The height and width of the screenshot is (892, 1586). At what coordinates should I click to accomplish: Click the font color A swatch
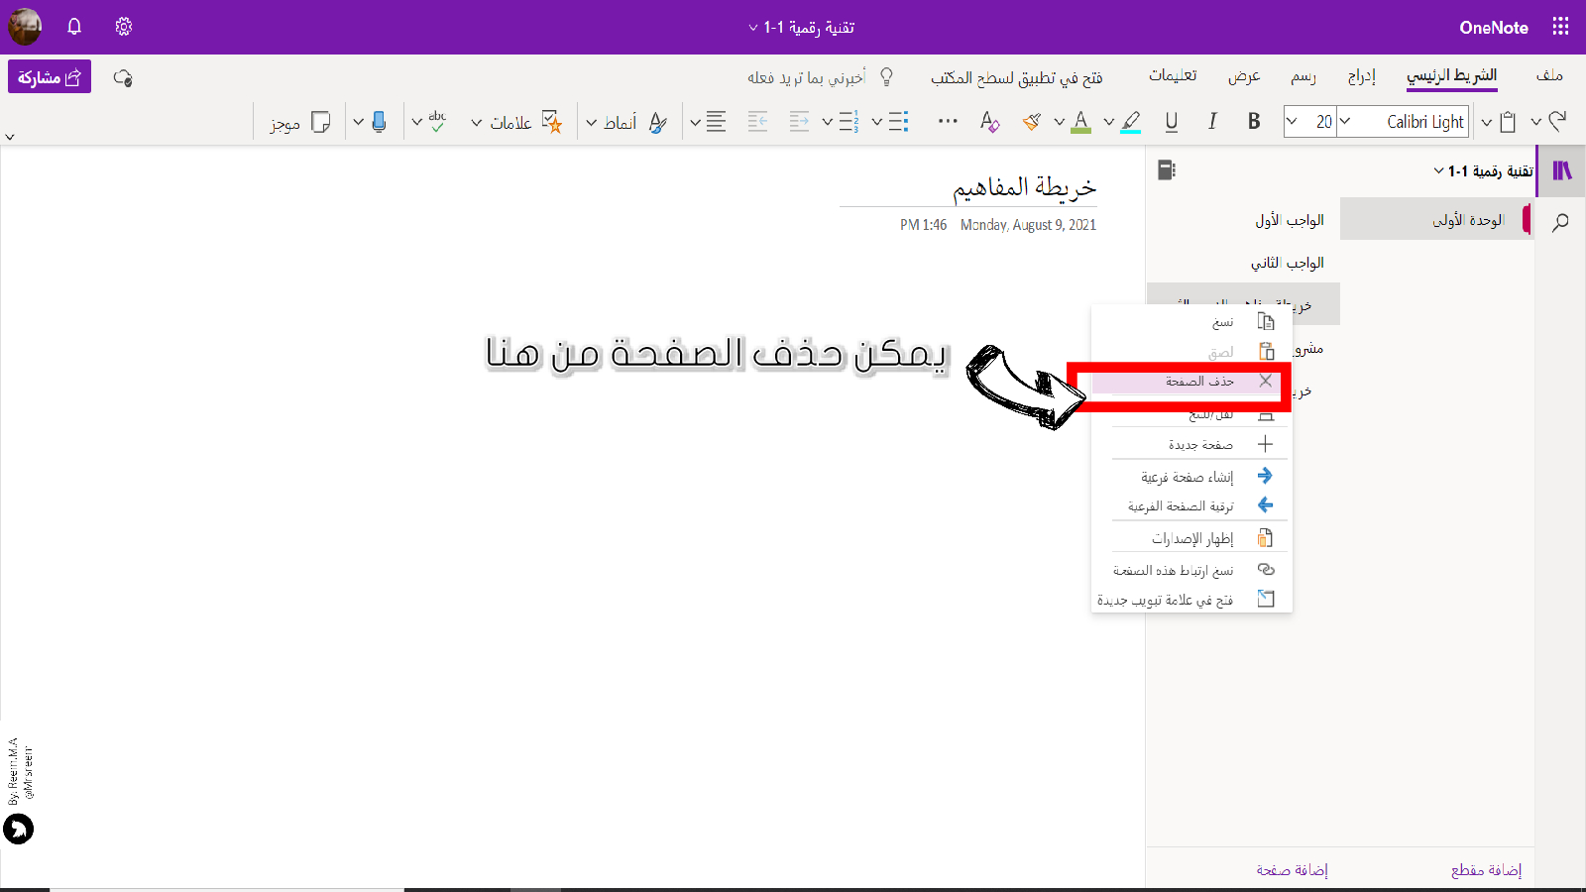1081,122
